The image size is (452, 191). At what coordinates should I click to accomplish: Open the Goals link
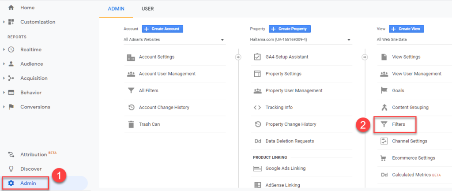(x=398, y=90)
